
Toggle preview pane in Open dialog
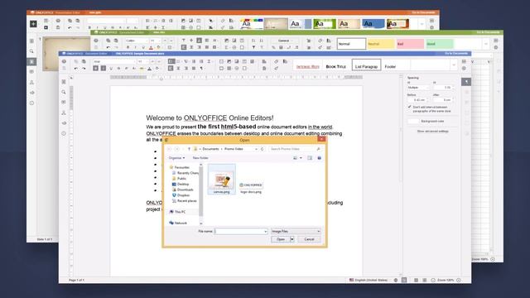[310, 158]
